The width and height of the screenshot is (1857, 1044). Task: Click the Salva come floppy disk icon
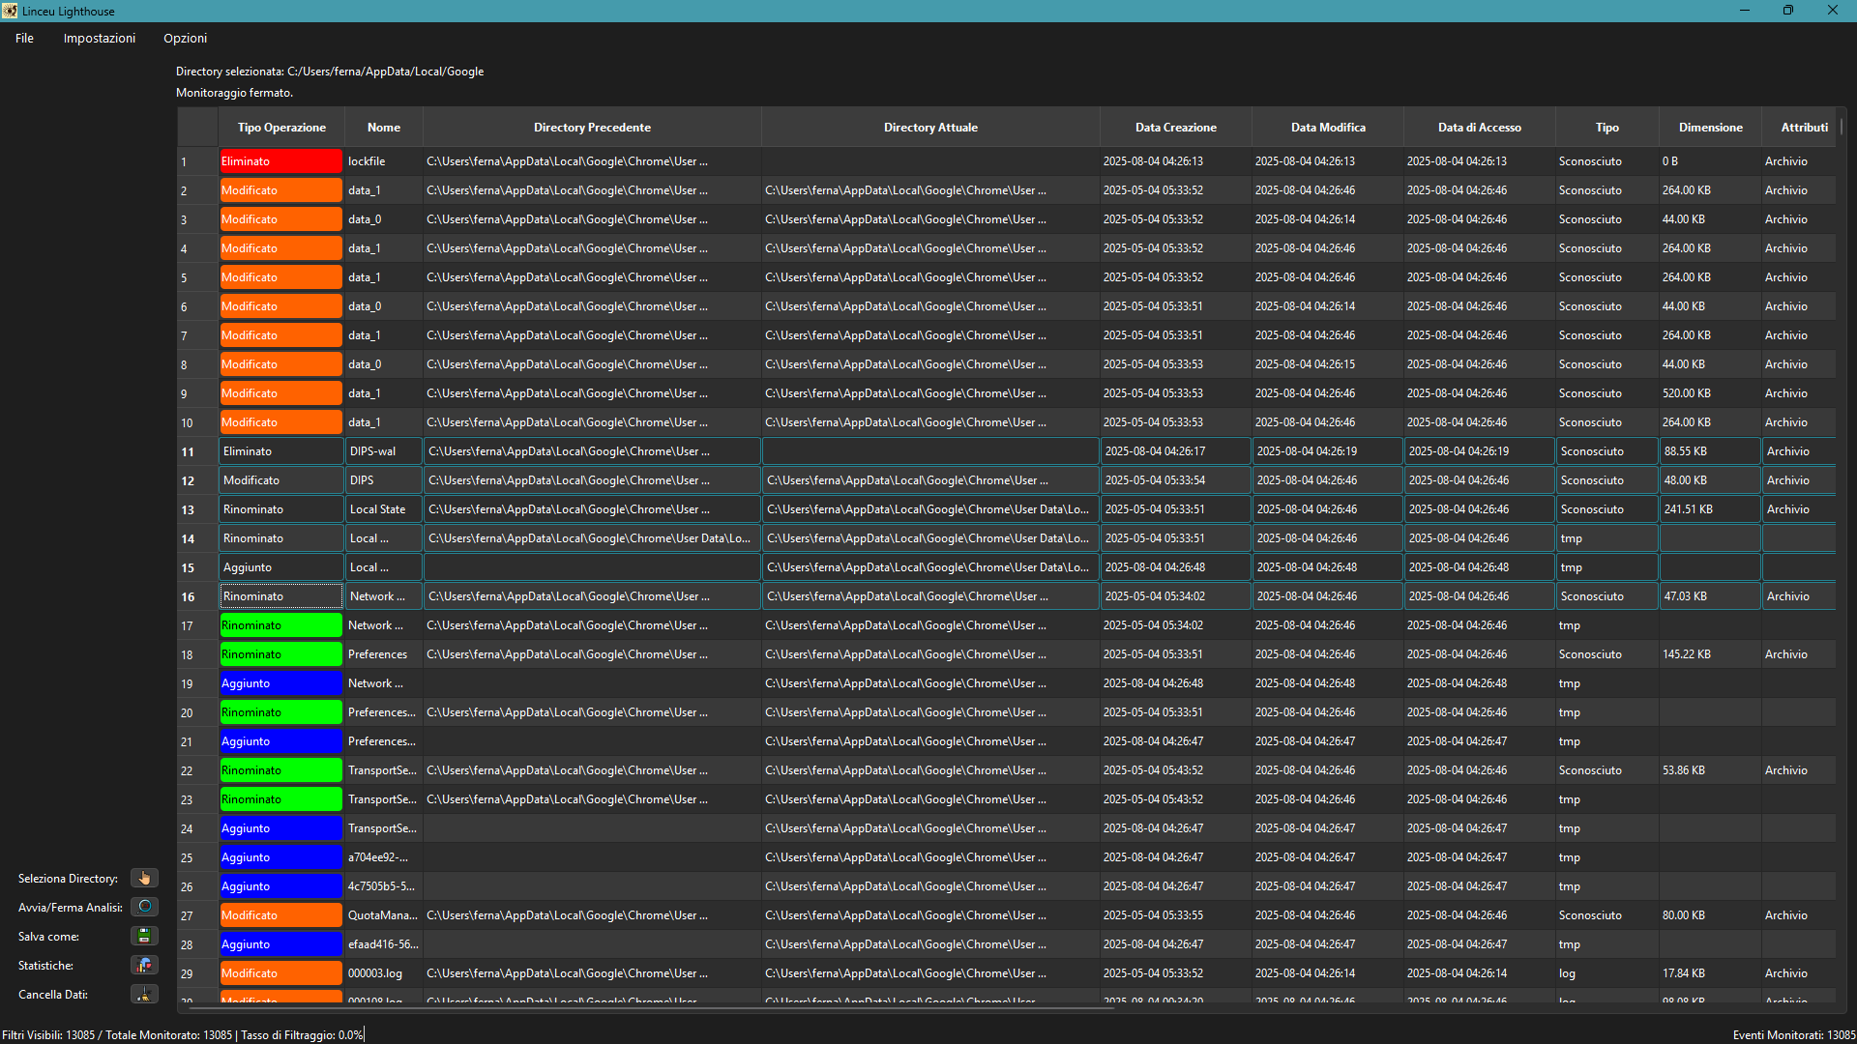(144, 936)
